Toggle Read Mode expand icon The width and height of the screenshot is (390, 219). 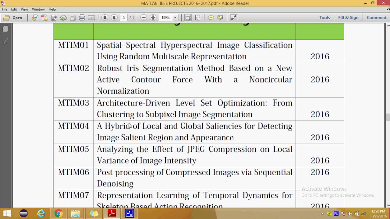pyautogui.click(x=234, y=18)
